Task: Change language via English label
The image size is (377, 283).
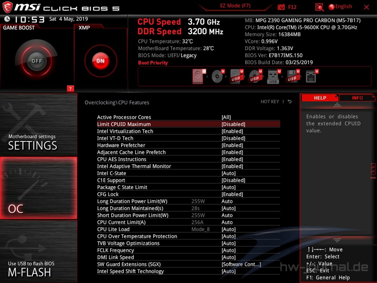Action: coord(343,6)
